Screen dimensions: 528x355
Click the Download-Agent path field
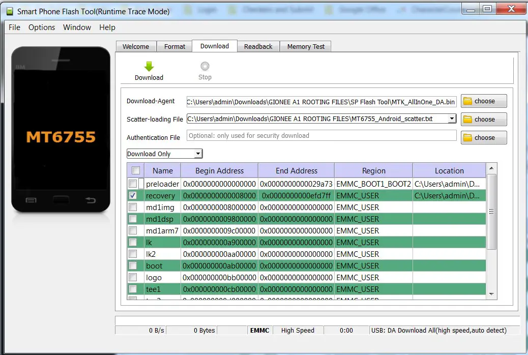[x=321, y=102]
